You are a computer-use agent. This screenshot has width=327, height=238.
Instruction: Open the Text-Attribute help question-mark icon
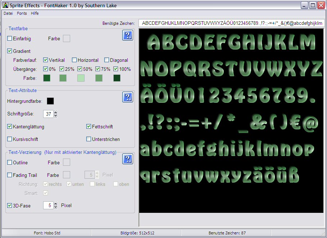pos(128,97)
